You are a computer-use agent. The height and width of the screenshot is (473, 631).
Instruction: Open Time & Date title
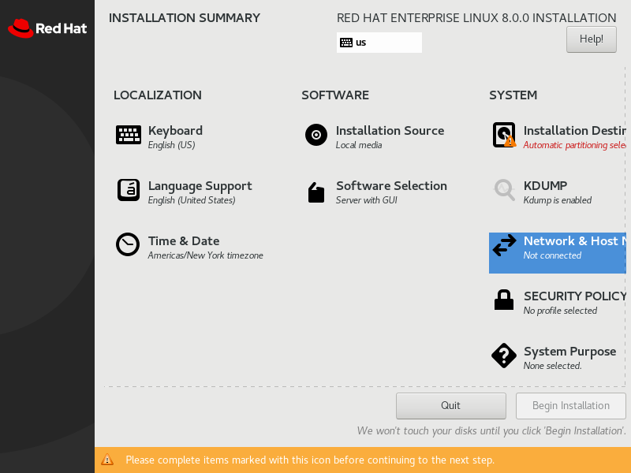[x=184, y=241]
